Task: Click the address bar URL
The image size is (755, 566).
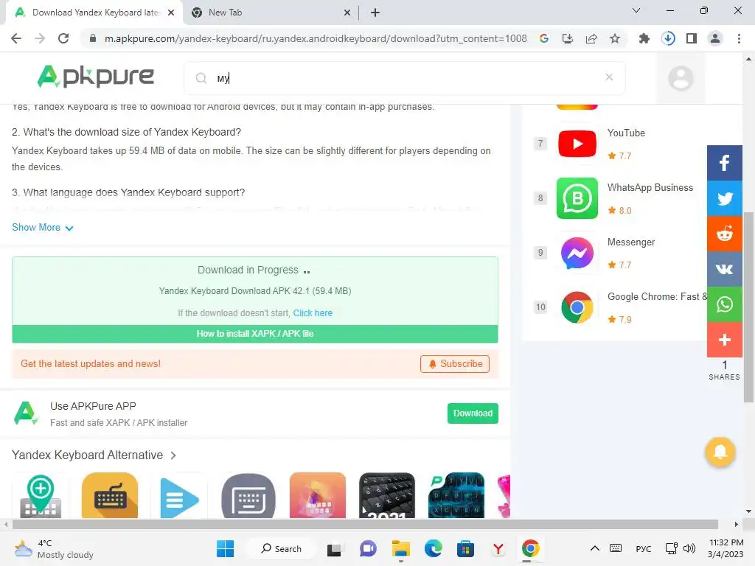Action: tap(316, 38)
